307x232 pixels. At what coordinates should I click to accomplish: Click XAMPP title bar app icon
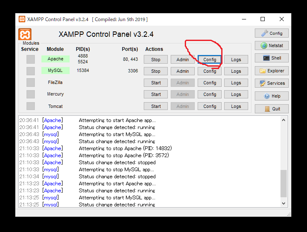22,19
